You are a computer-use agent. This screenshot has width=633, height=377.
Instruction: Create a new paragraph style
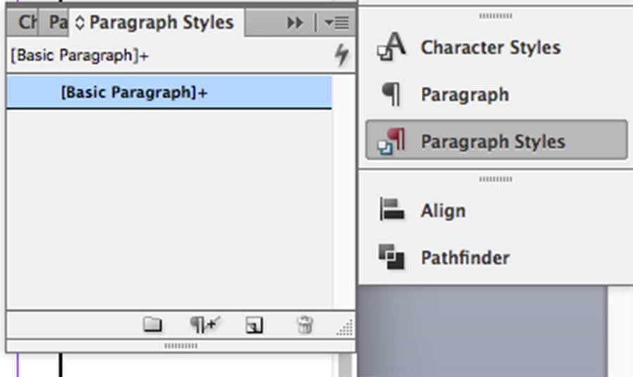point(254,325)
